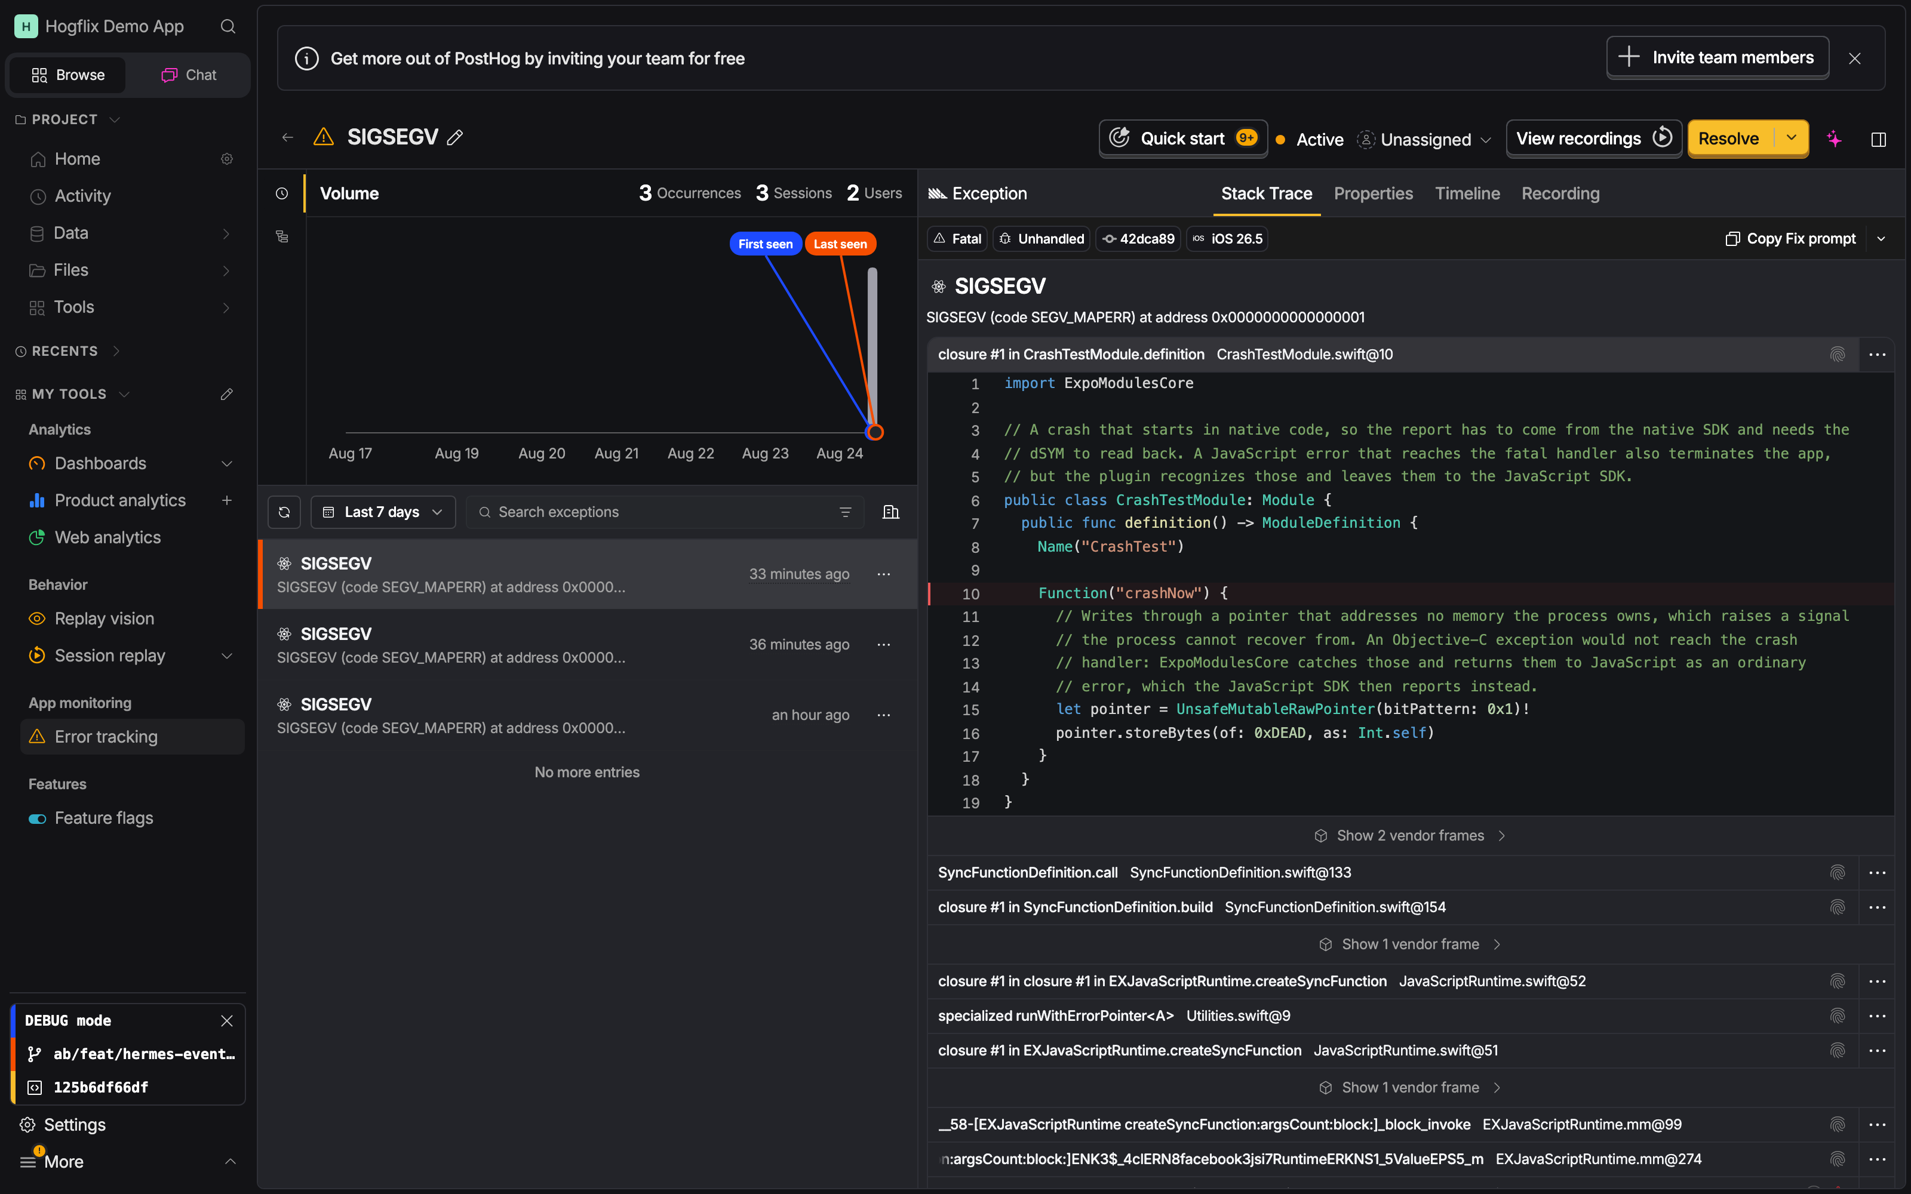Click the Last seen chart marker

[840, 244]
